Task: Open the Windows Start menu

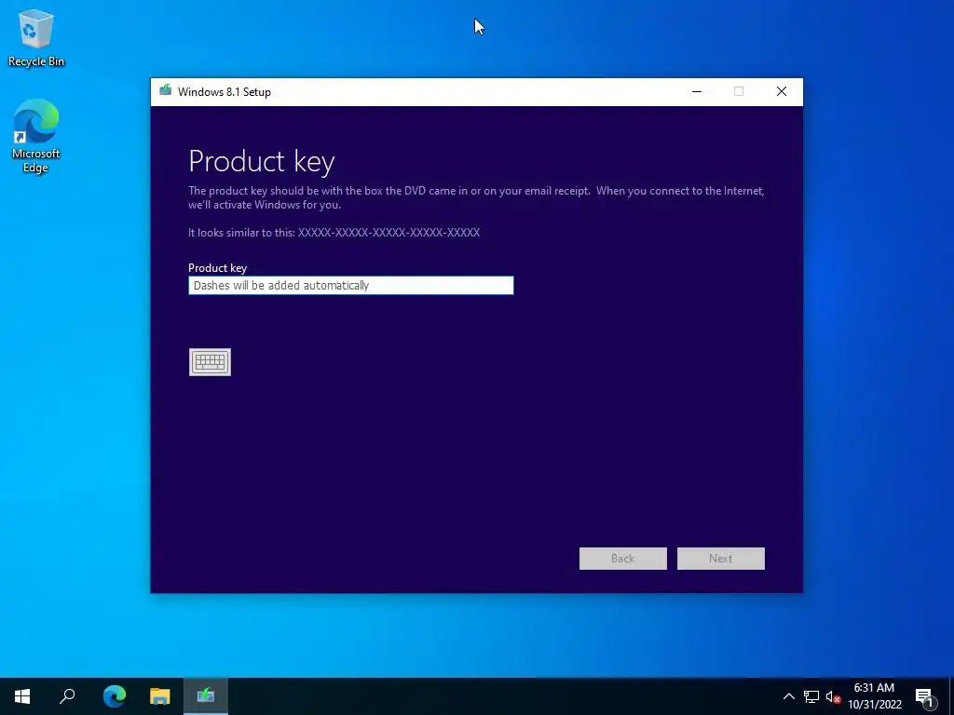Action: [x=22, y=696]
